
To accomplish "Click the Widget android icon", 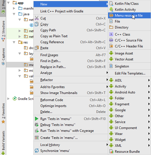I will coord(111,139).
